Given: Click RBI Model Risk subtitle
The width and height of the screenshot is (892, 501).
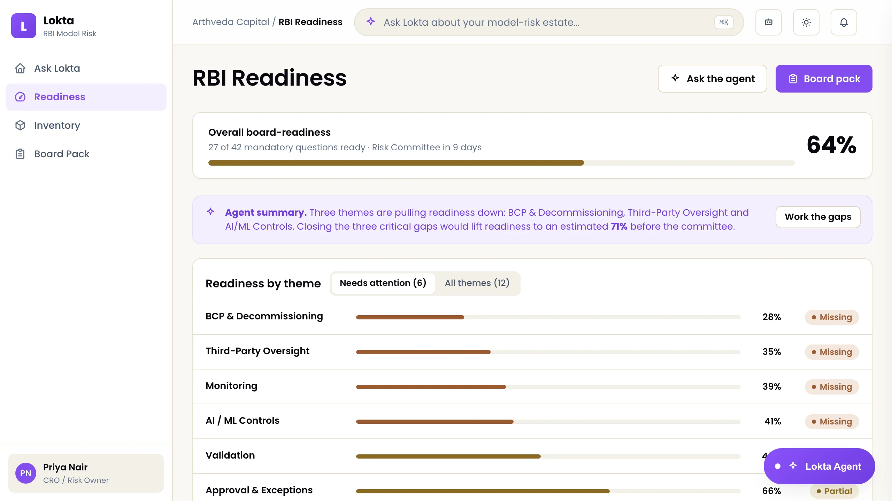Looking at the screenshot, I should coord(70,33).
